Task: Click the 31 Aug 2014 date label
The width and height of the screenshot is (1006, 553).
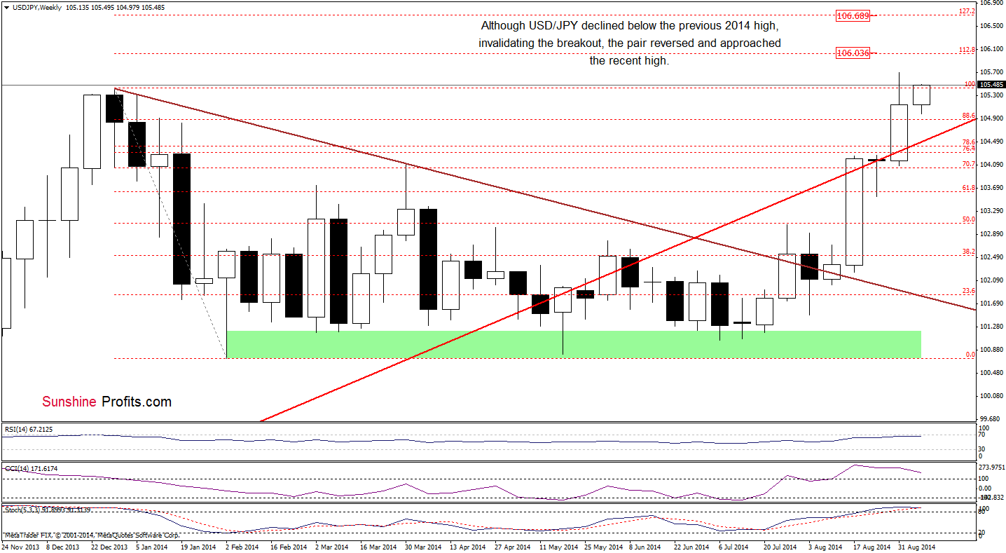Action: click(918, 547)
